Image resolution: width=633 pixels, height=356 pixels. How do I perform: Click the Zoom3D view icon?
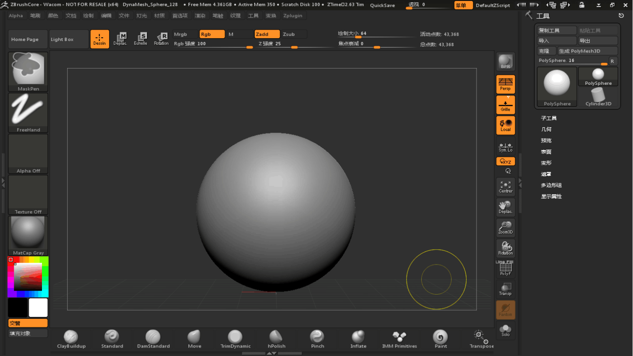click(505, 228)
